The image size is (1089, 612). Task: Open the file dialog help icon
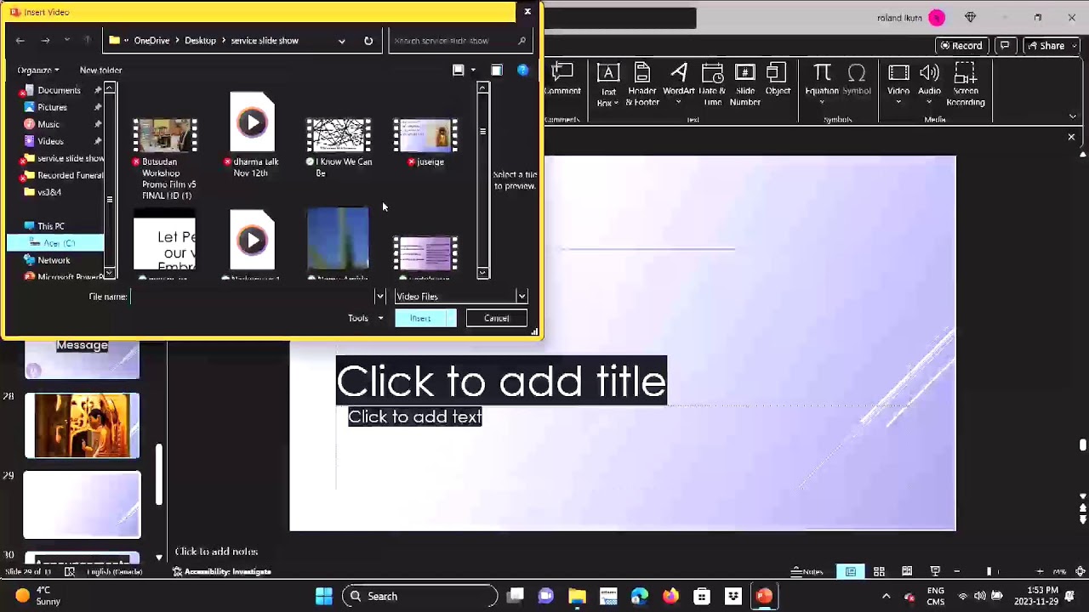click(x=522, y=70)
